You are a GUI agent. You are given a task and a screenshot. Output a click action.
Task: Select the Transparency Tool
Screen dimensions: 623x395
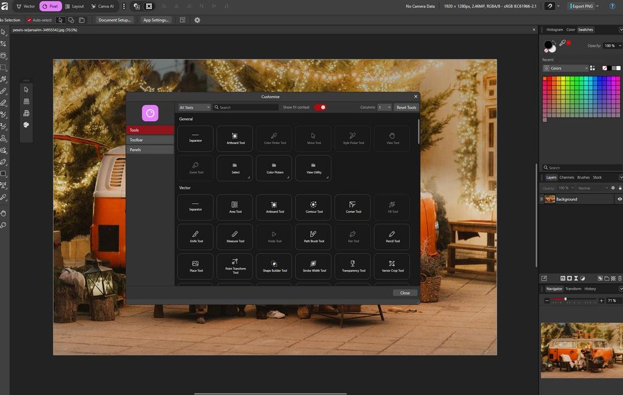352,266
